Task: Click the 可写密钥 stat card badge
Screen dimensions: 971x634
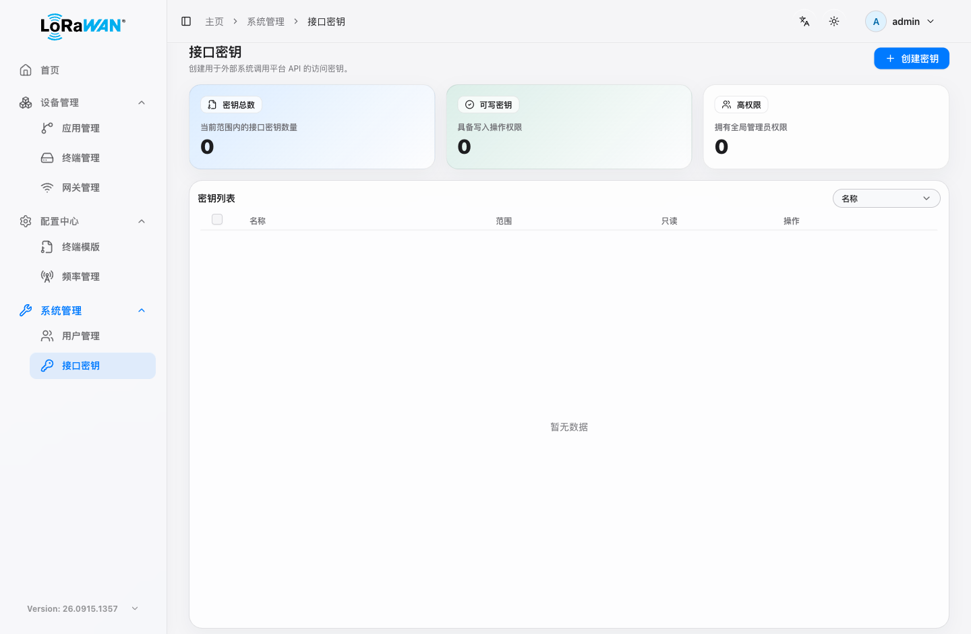Action: tap(488, 105)
